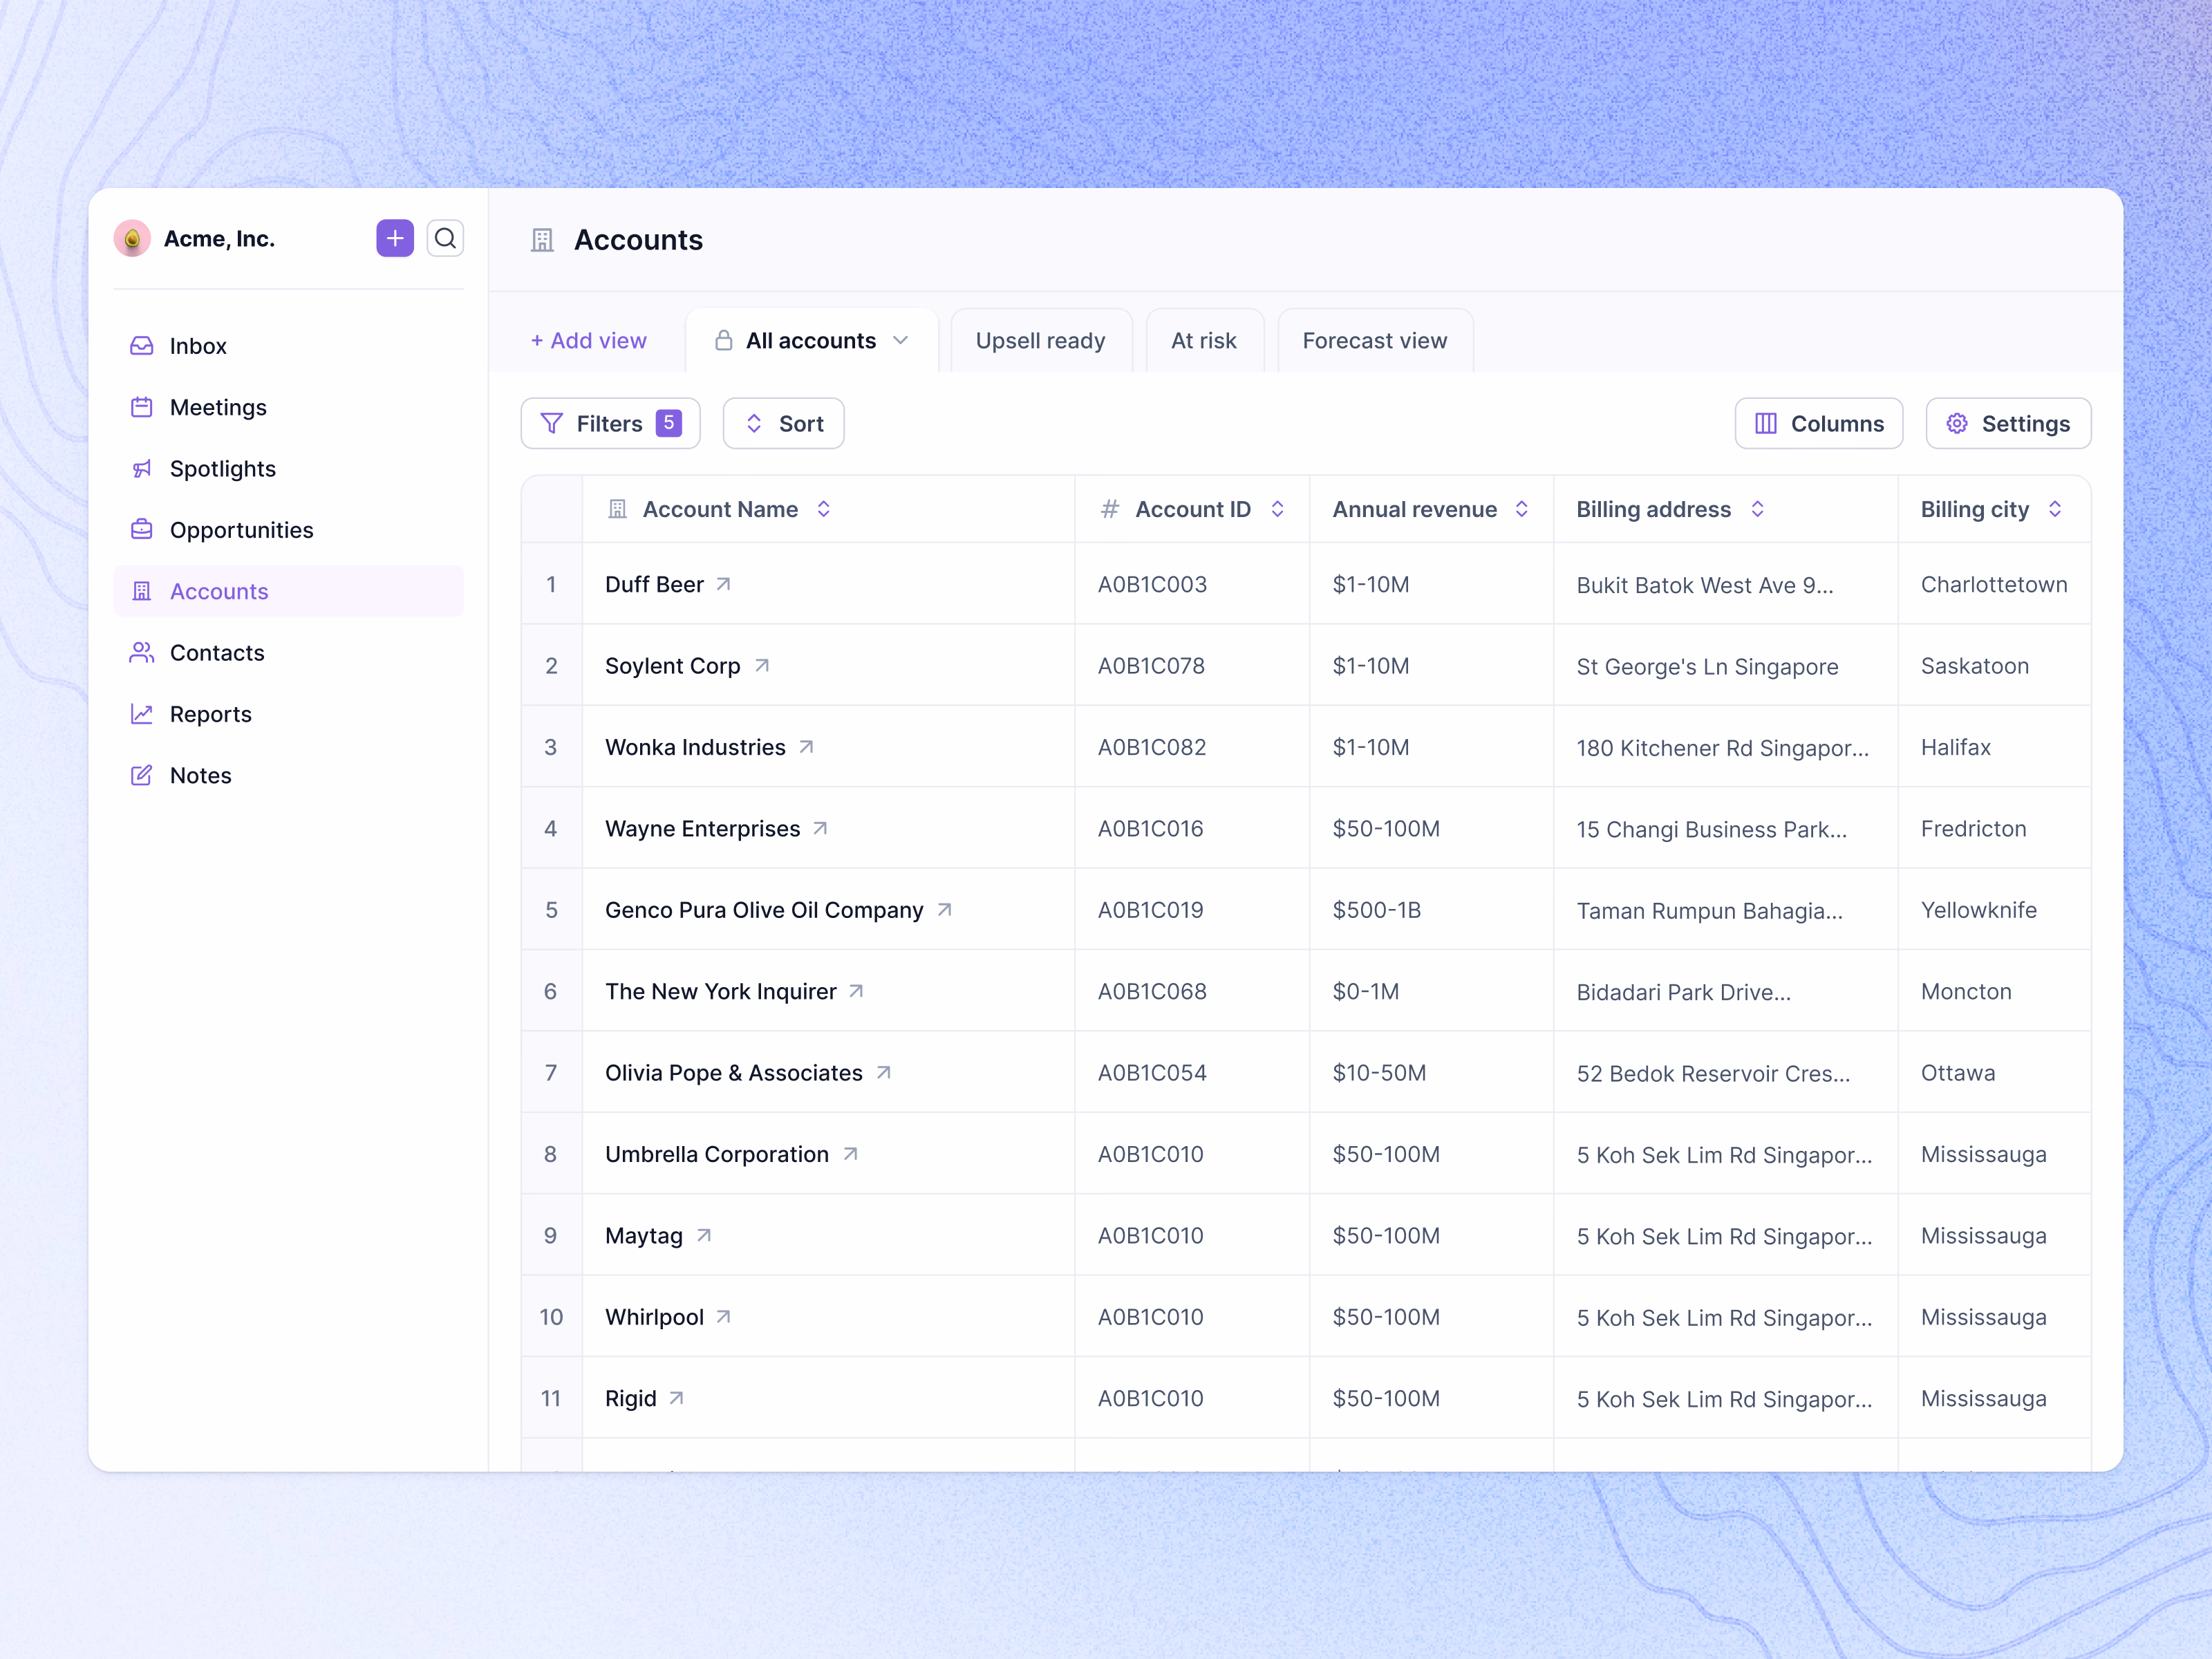Open the Filters button
This screenshot has height=1659, width=2212.
[610, 424]
